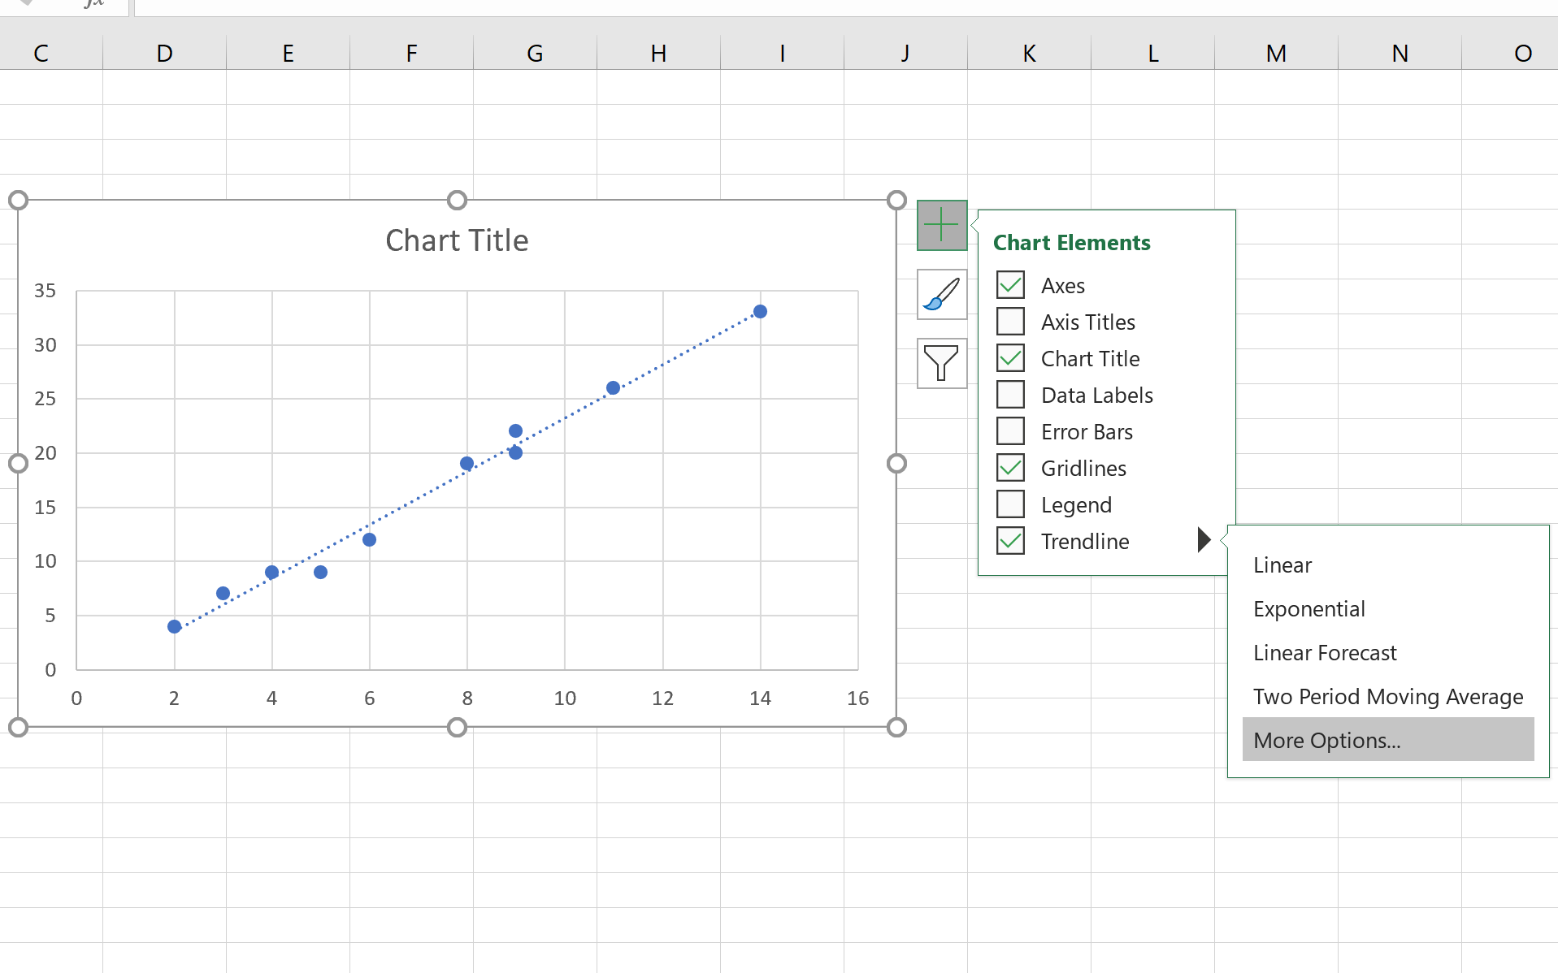Select the Chart Title text
This screenshot has width=1558, height=973.
pos(457,241)
